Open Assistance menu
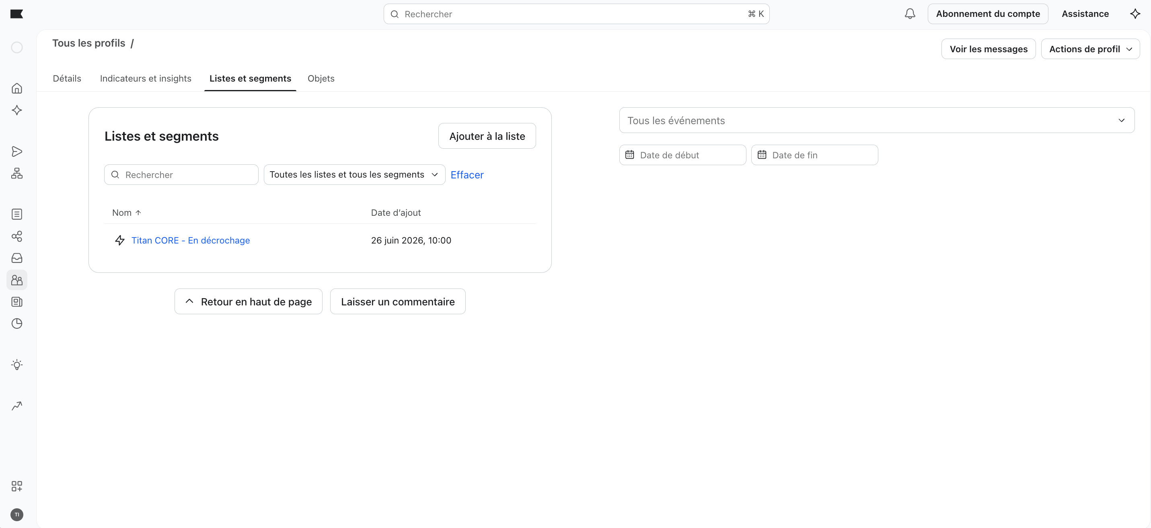Screen dimensions: 1151x528 pyautogui.click(x=1085, y=14)
